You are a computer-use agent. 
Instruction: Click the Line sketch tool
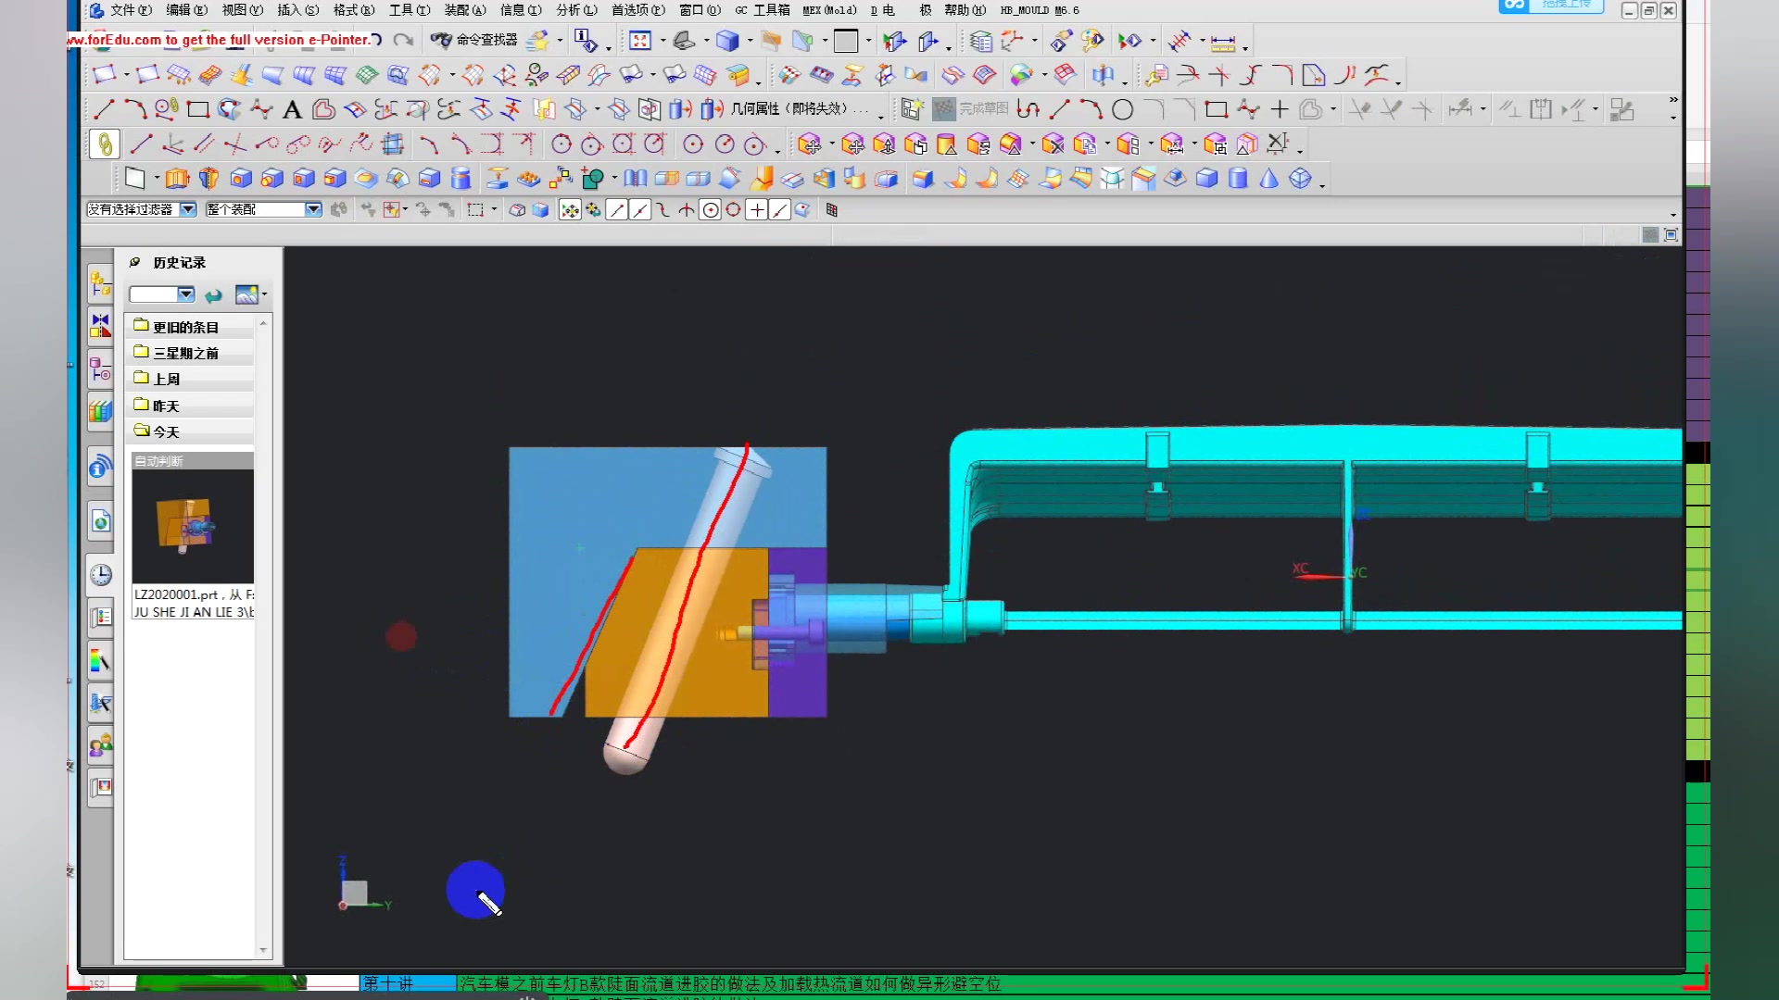1060,110
